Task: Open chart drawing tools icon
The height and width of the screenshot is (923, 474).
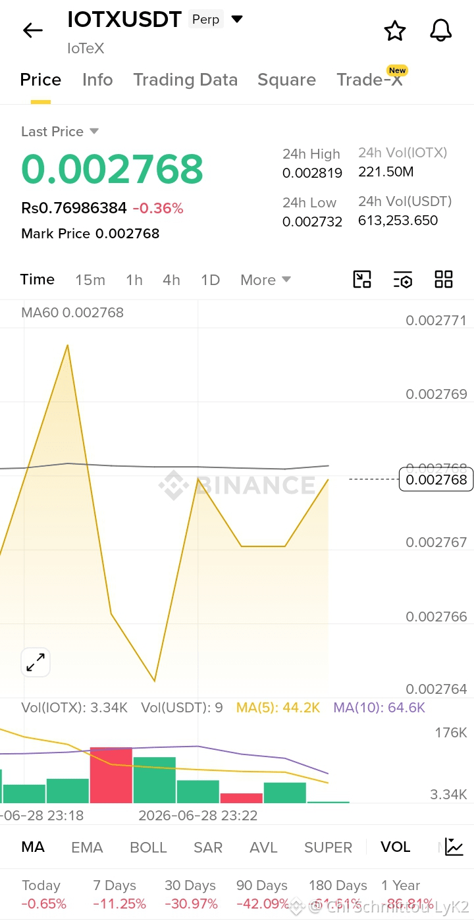Action: (362, 279)
